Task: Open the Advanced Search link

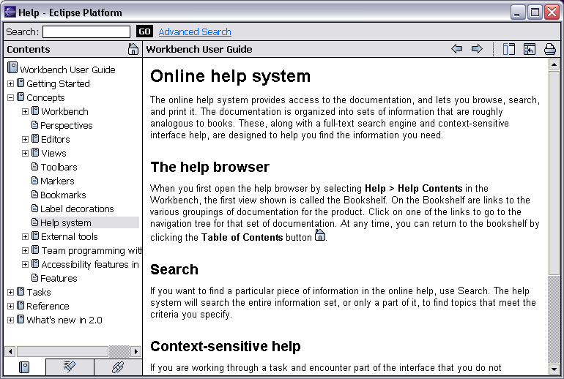Action: (194, 31)
